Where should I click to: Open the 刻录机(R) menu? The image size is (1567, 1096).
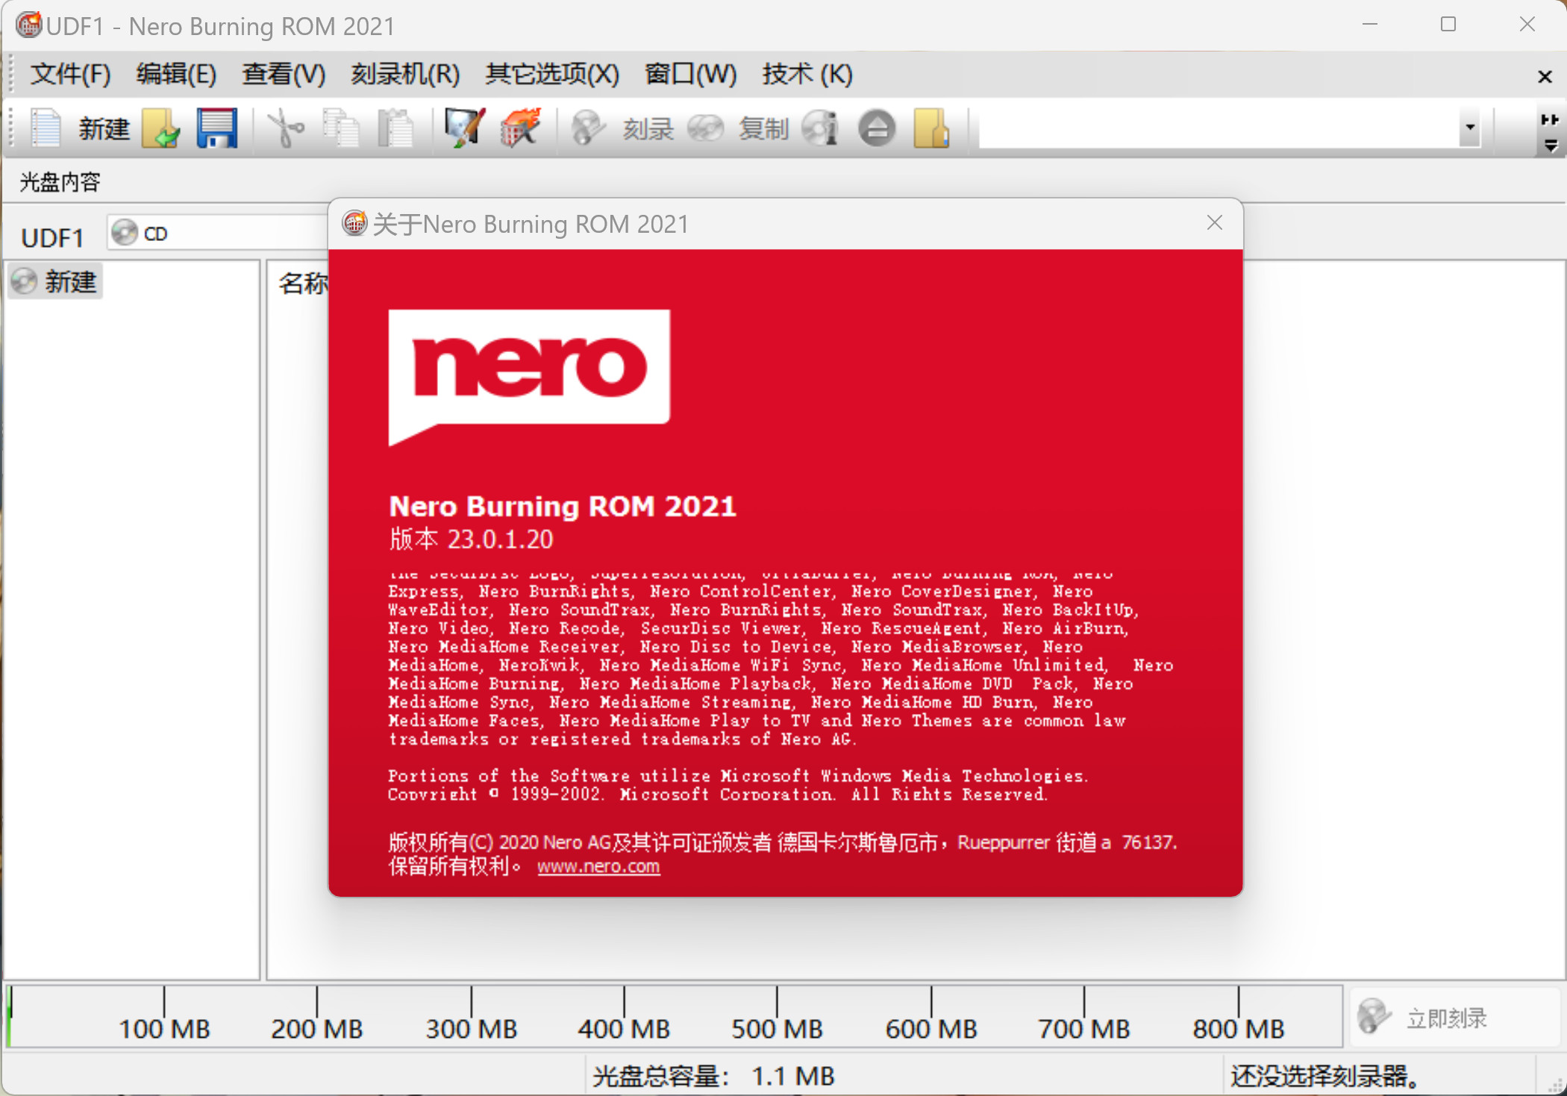click(x=405, y=74)
